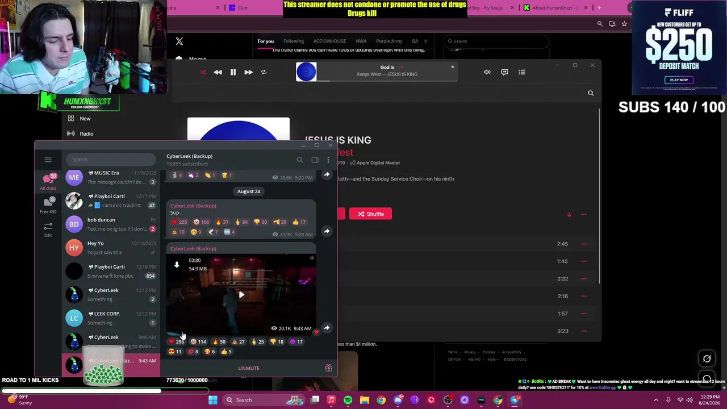Open the bob duncan chat
This screenshot has width=727, height=409.
click(111, 224)
